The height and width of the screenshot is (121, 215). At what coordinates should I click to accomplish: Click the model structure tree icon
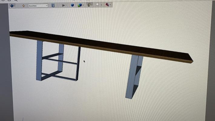[x=53, y=5]
